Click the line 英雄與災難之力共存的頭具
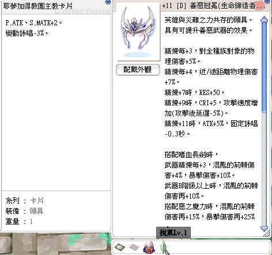272x255 pixels. [209, 20]
